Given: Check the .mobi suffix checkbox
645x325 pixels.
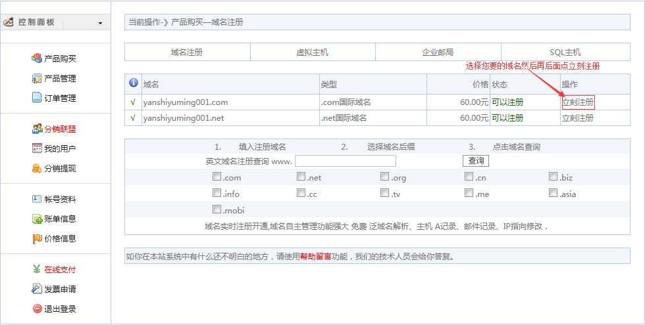Looking at the screenshot, I should [217, 209].
